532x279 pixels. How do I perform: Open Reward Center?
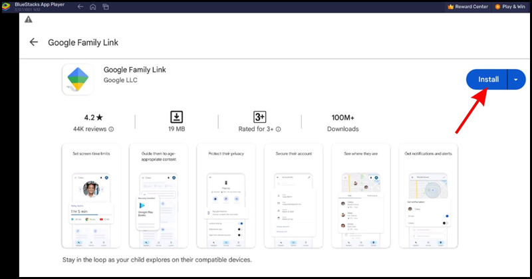tap(467, 7)
